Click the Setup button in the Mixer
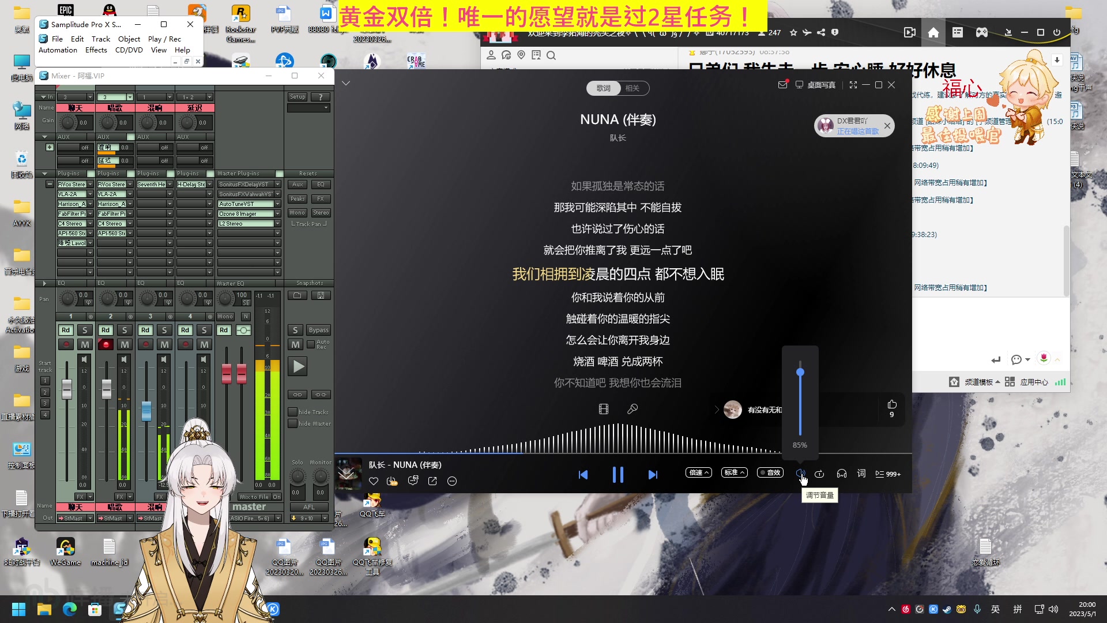Viewport: 1107px width, 623px height. click(298, 97)
